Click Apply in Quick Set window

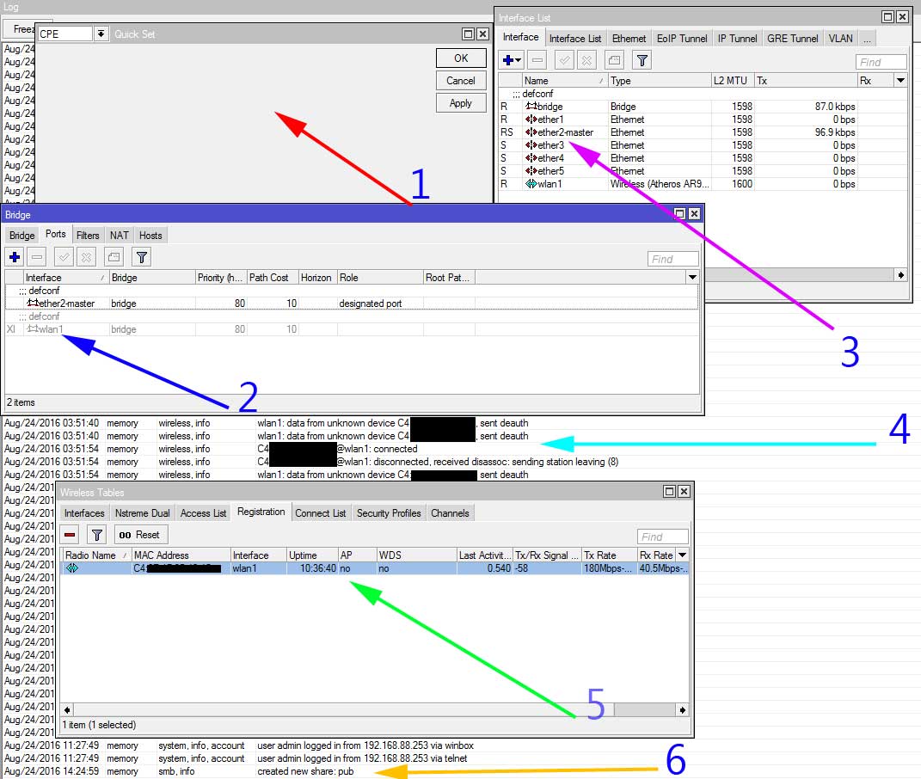(461, 103)
